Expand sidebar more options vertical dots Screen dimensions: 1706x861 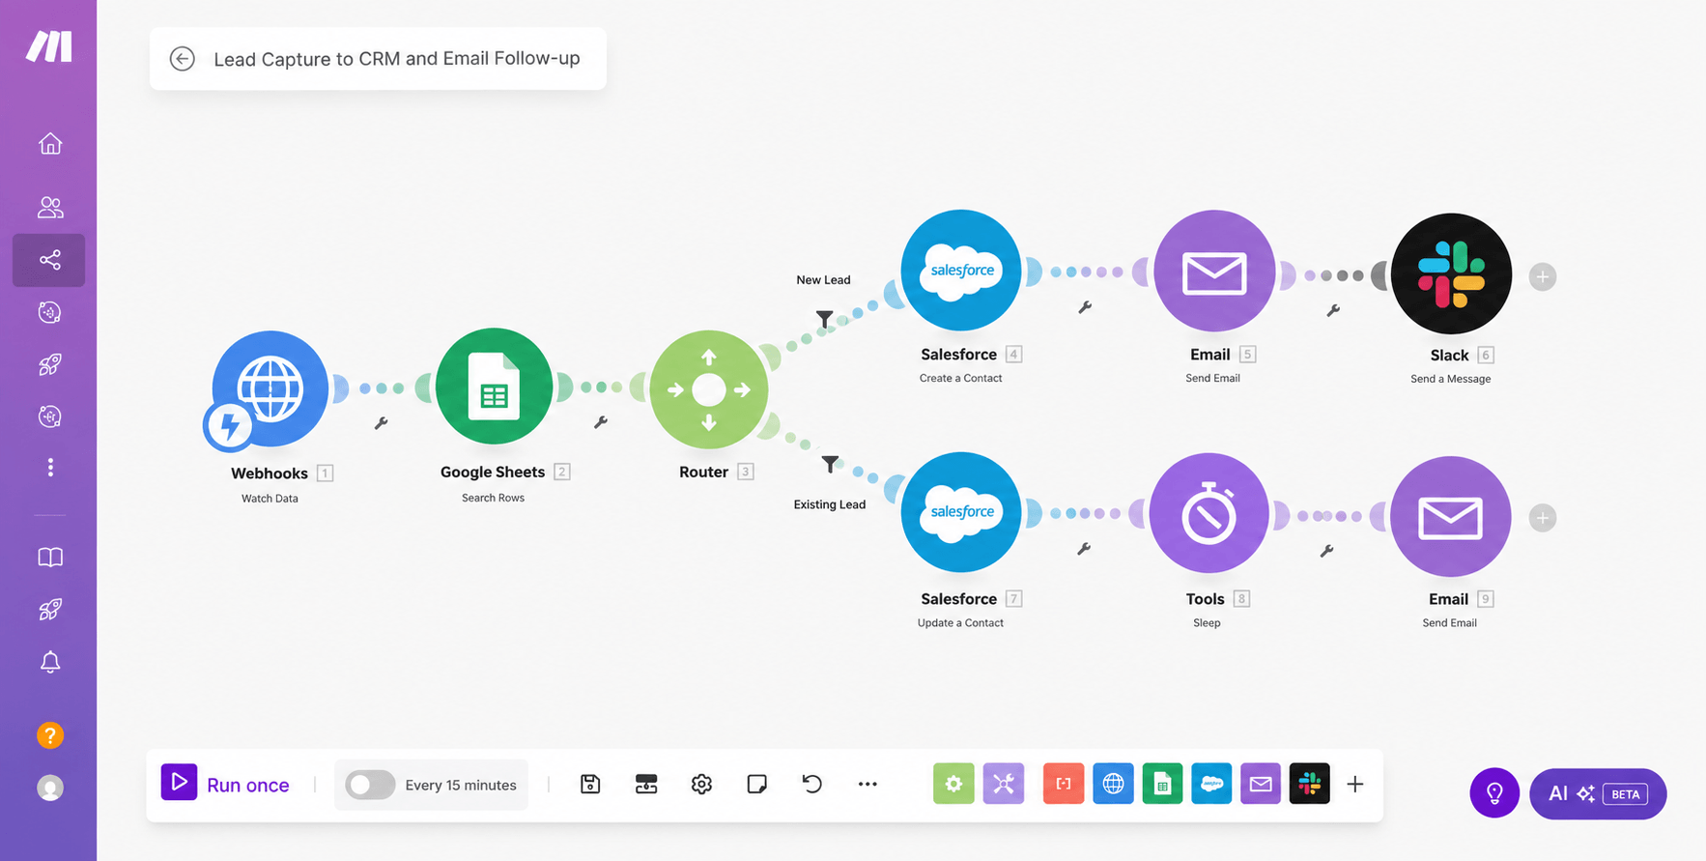(50, 468)
